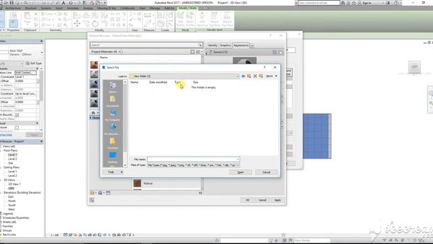Click the Home library icon in Material Browser
This screenshot has height=244, width=433.
(93, 113)
